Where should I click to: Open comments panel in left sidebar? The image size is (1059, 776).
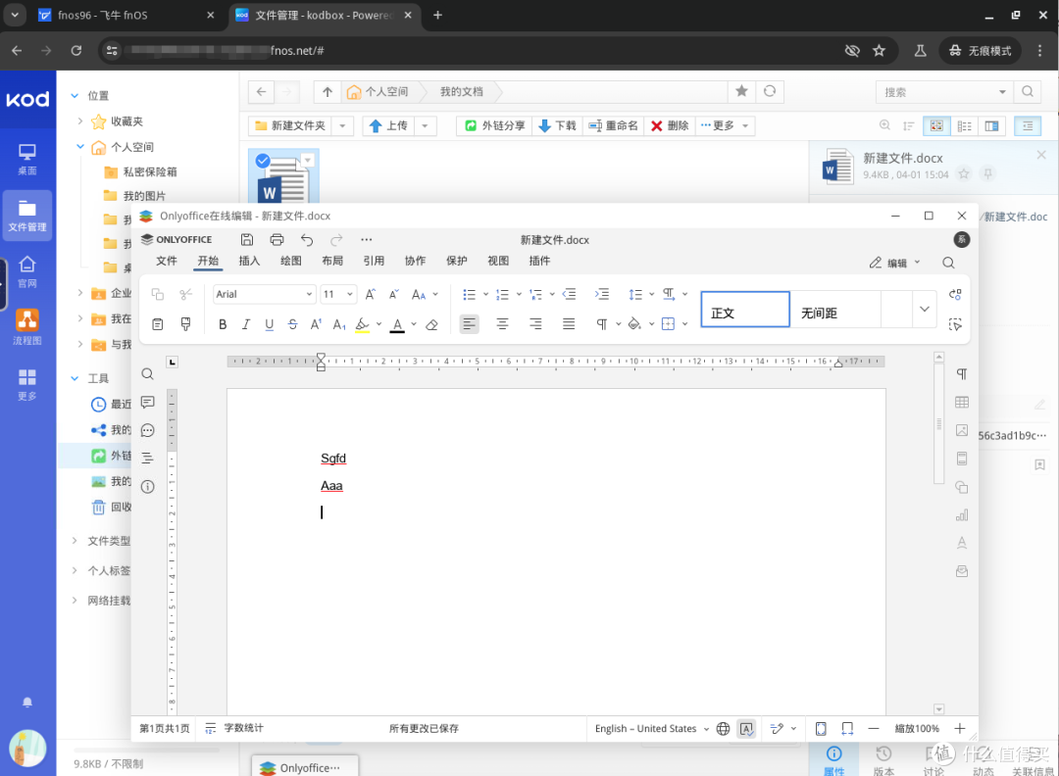click(147, 402)
